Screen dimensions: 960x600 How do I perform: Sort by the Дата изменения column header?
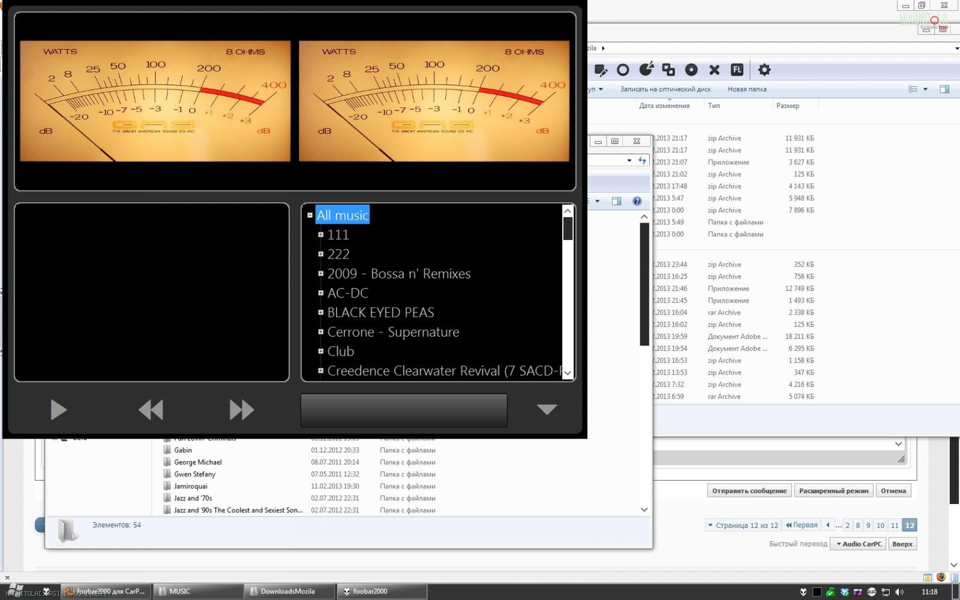[664, 106]
